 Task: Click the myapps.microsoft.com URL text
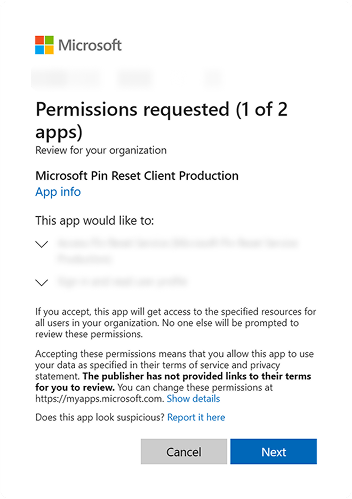99,399
